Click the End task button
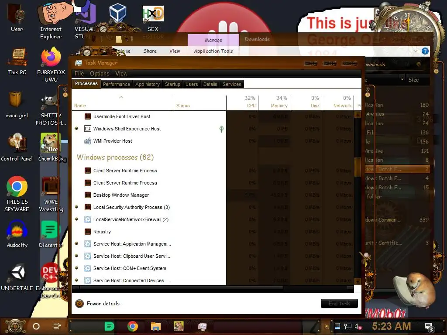This screenshot has height=335, width=447. (x=339, y=304)
